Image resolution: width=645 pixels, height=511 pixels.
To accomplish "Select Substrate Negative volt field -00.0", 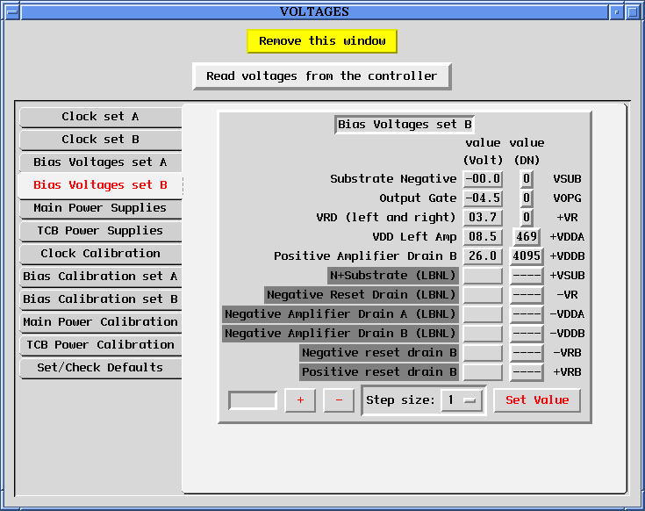I will 483,179.
